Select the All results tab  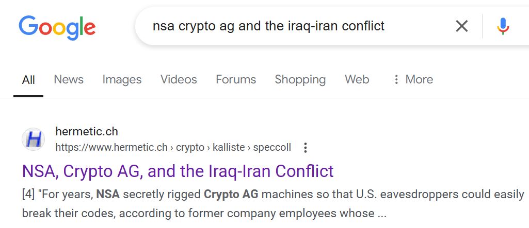[x=28, y=80]
